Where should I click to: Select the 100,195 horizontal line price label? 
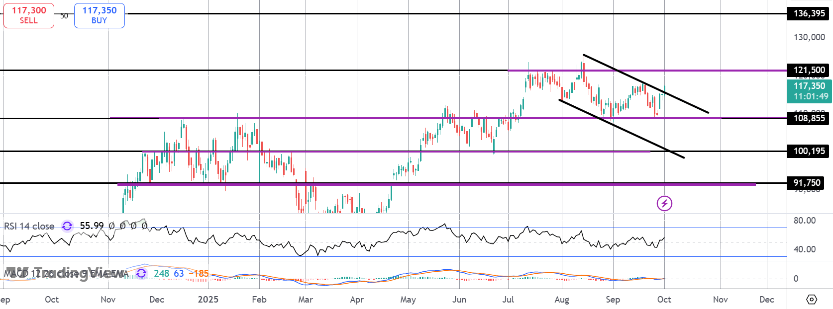click(809, 151)
